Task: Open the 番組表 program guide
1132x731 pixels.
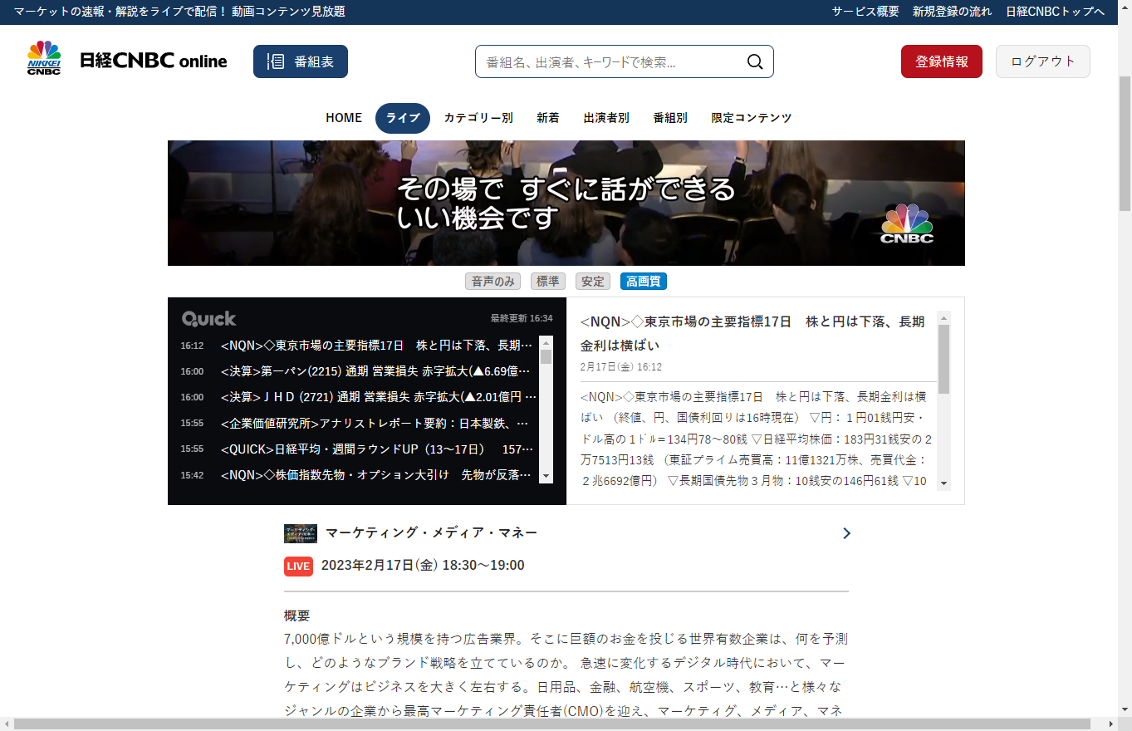Action: tap(301, 61)
